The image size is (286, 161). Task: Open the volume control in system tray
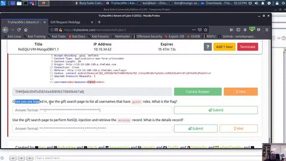(257, 3)
